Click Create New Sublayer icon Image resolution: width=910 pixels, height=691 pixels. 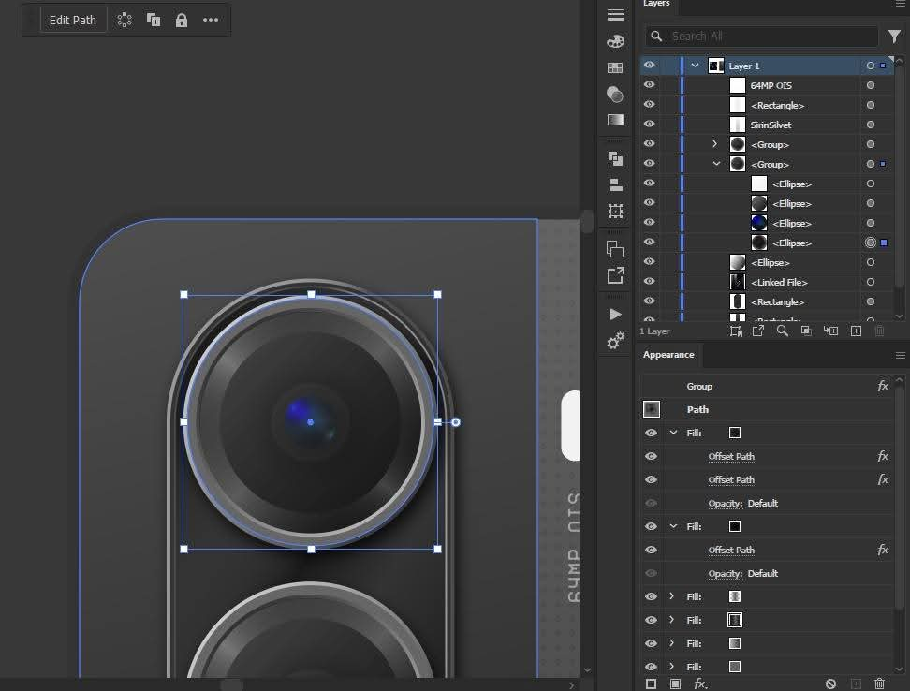tap(830, 331)
